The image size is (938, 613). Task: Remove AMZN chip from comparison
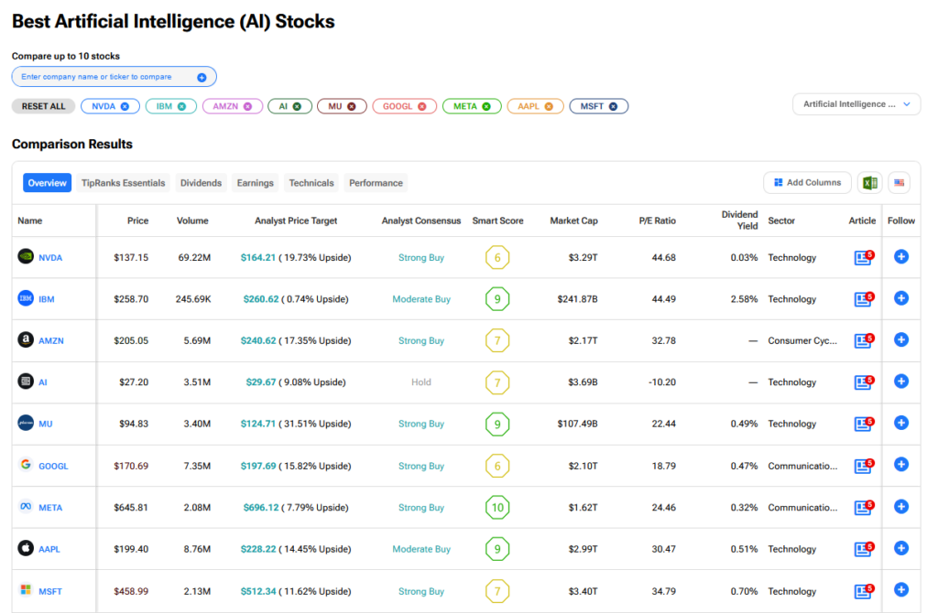pyautogui.click(x=247, y=106)
